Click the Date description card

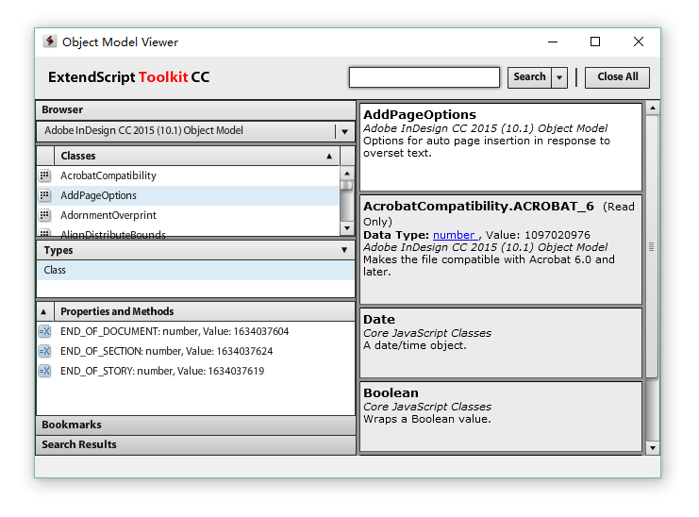pos(501,342)
